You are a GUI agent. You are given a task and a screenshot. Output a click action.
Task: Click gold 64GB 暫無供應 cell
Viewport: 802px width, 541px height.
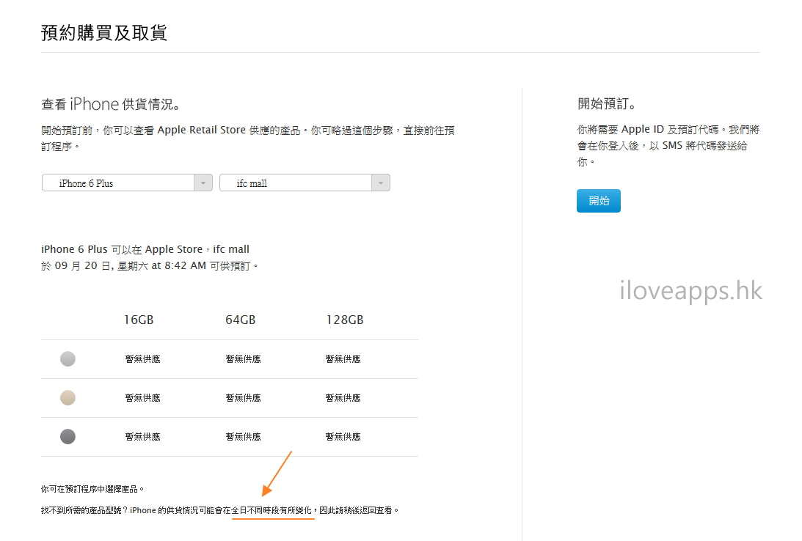pyautogui.click(x=243, y=398)
